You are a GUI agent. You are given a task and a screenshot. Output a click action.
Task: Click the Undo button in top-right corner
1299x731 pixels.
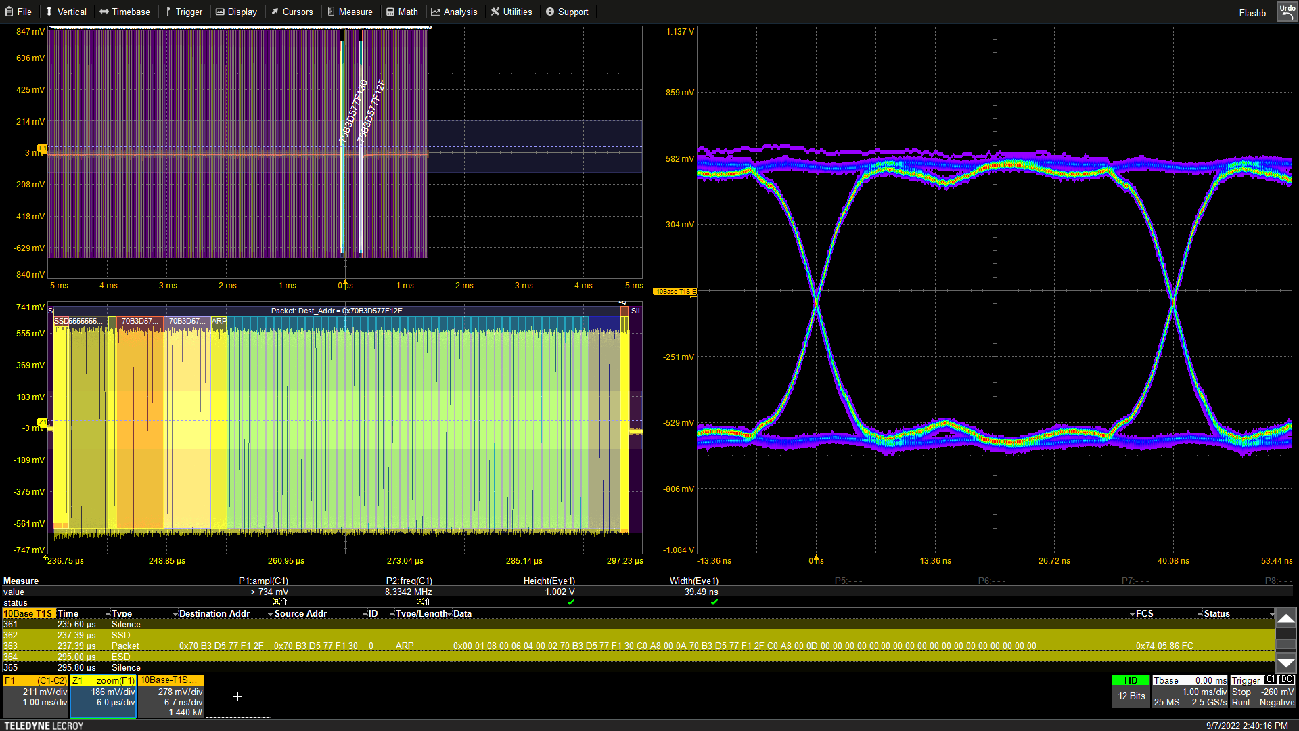click(1286, 12)
